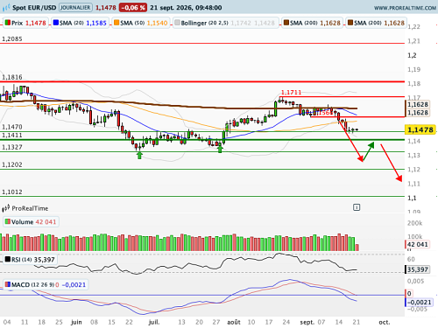438x328 pixels.
Task: Click the 04 label on the date axis
Action: coord(7,322)
